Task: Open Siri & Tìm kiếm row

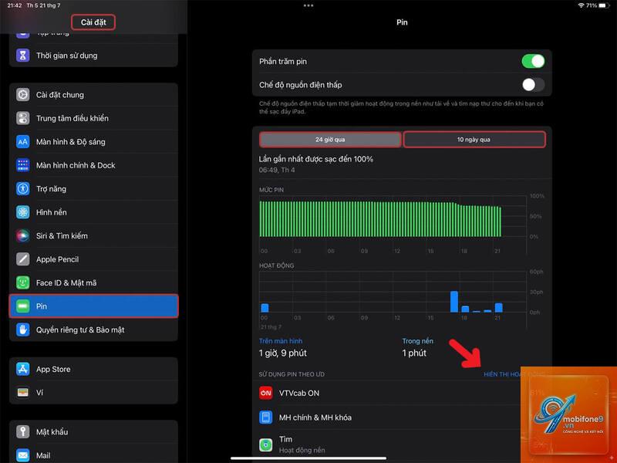Action: [93, 236]
